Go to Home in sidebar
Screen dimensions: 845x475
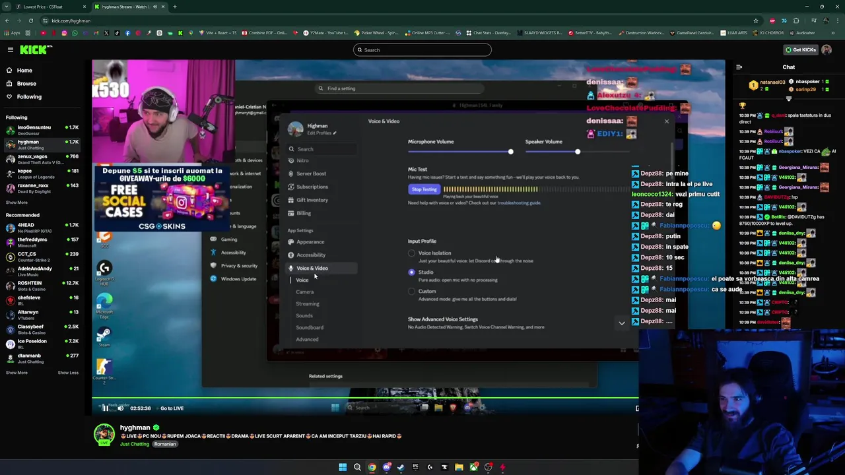click(x=24, y=70)
